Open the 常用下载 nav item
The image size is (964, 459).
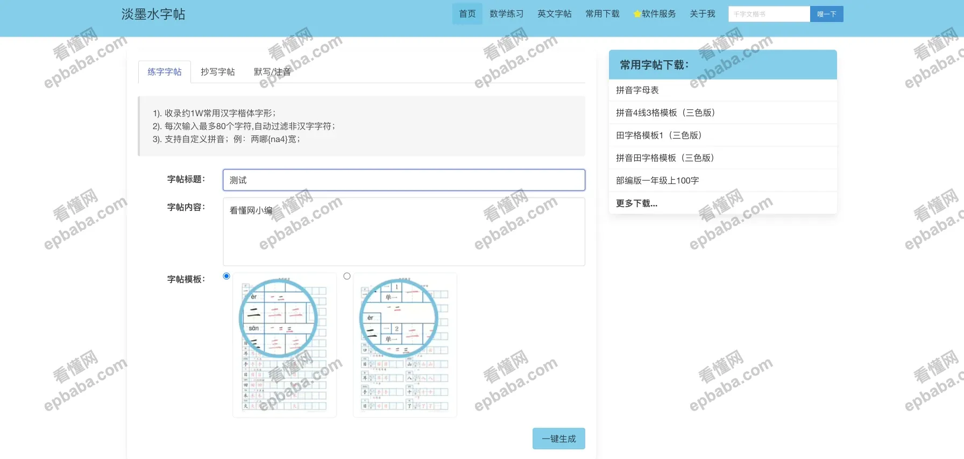[x=602, y=14]
